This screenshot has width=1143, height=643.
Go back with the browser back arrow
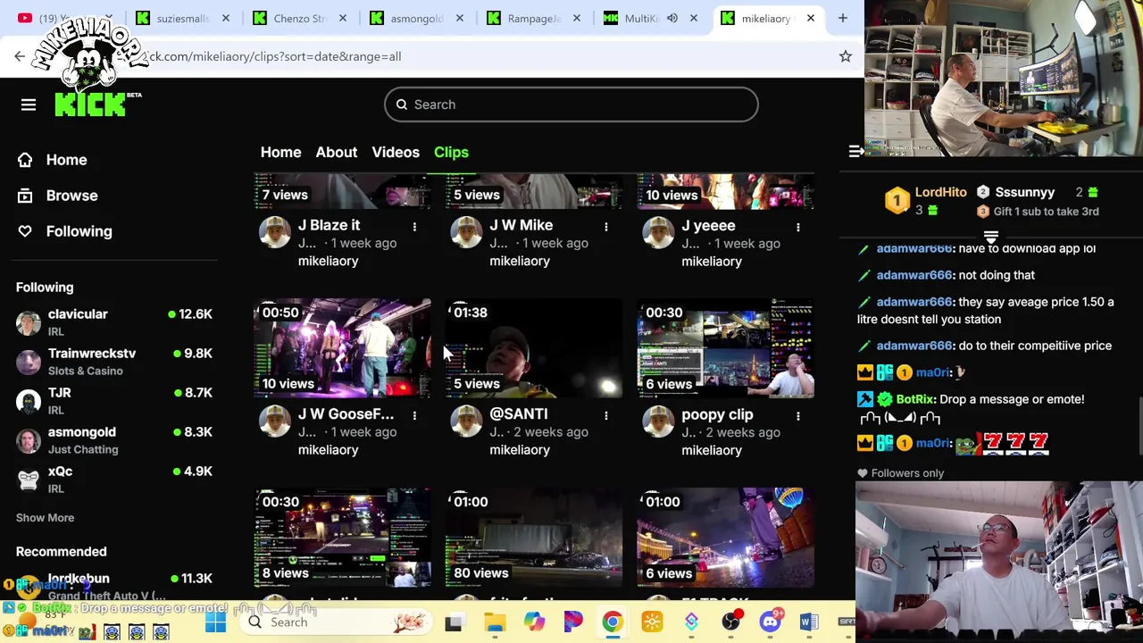[x=20, y=56]
